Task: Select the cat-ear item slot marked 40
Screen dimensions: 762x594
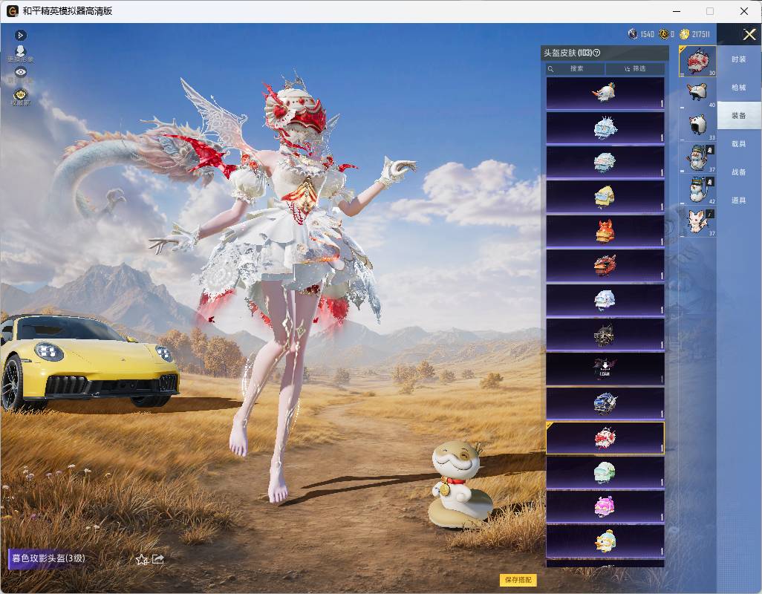Action: click(697, 93)
